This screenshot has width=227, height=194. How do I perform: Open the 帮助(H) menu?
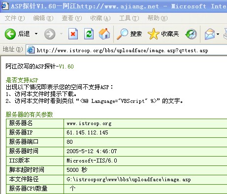pos(158,18)
